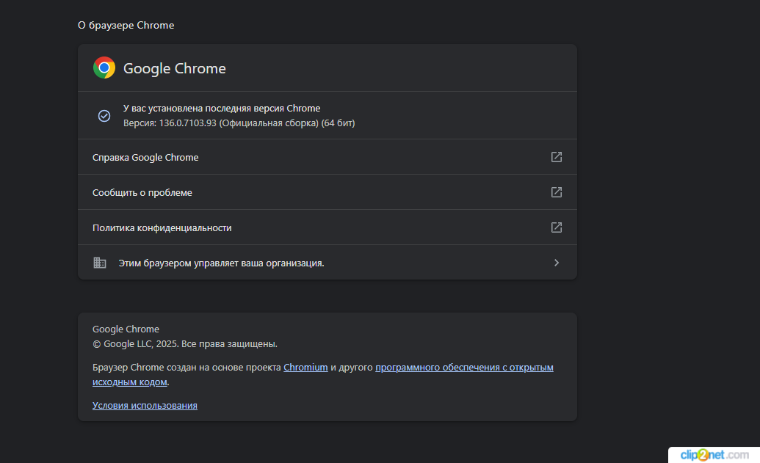
Task: Click the up-to-date checkmark icon
Action: (104, 116)
